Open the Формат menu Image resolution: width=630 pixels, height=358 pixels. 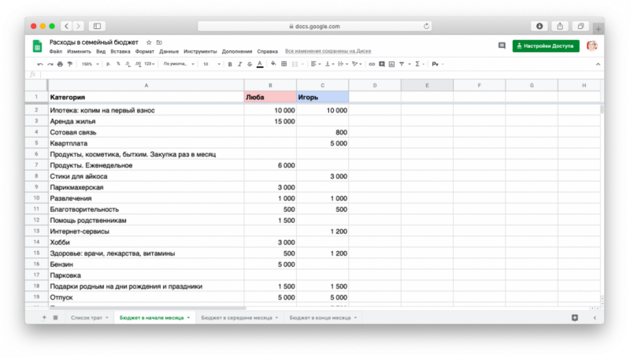[145, 51]
